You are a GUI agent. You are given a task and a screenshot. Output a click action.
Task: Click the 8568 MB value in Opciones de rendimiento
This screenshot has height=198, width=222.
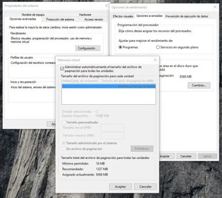click(185, 77)
